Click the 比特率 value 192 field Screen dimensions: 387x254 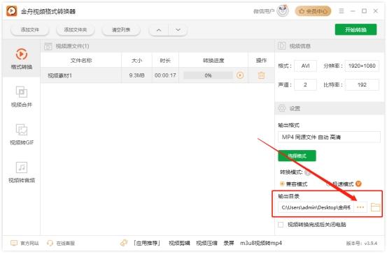(362, 85)
